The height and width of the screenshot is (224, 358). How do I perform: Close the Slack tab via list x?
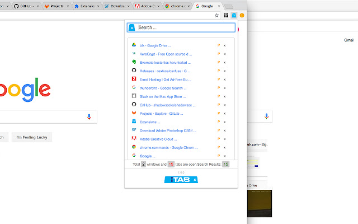(x=225, y=96)
